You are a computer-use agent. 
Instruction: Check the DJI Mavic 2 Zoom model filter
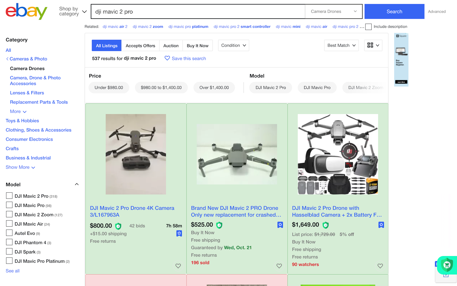9,214
